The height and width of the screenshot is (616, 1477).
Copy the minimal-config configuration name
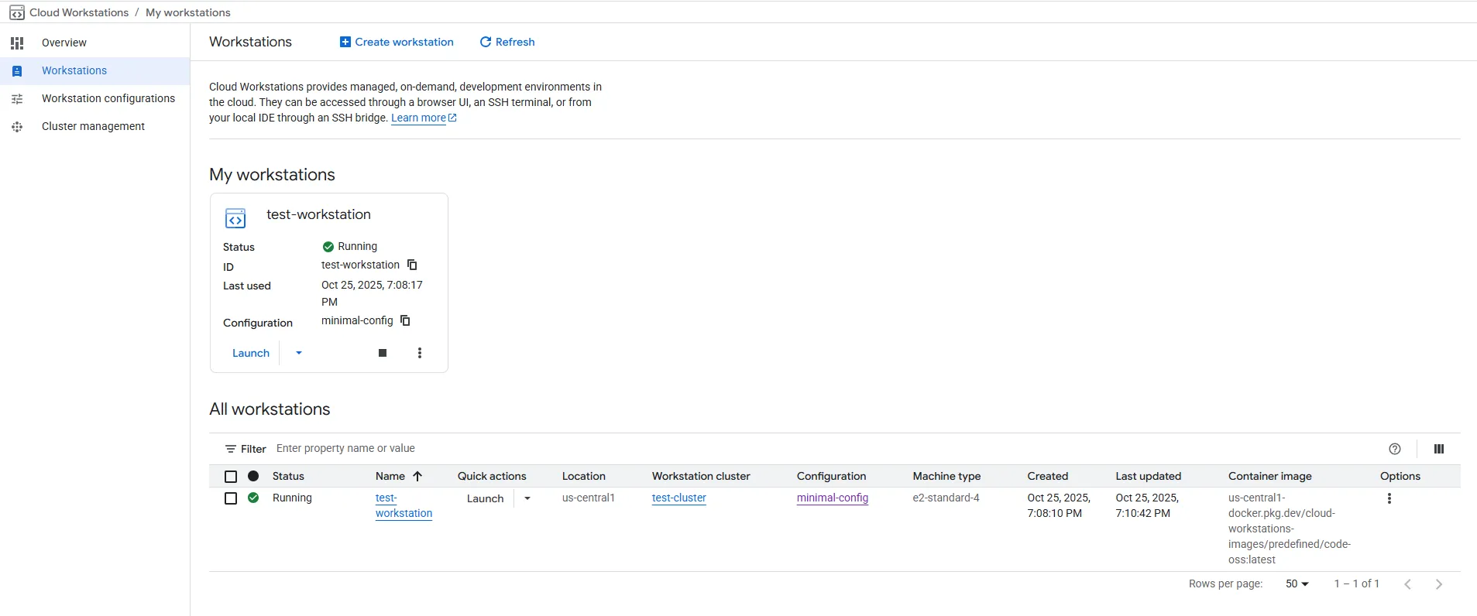click(x=405, y=320)
